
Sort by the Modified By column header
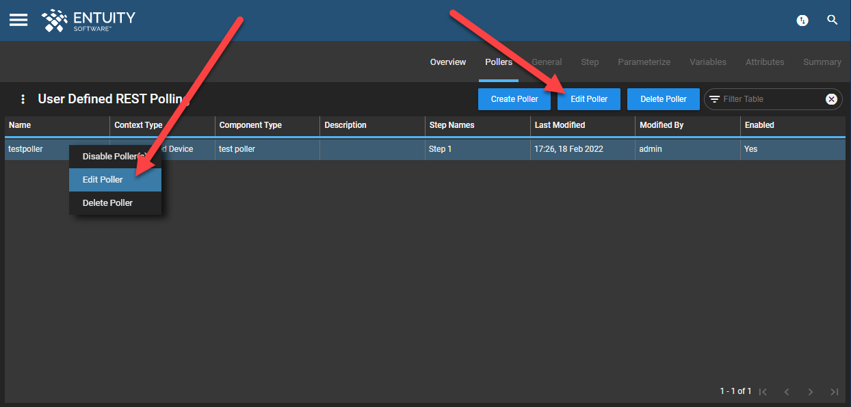click(688, 125)
